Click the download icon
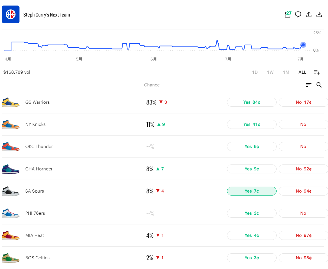328x269 pixels. pyautogui.click(x=319, y=15)
